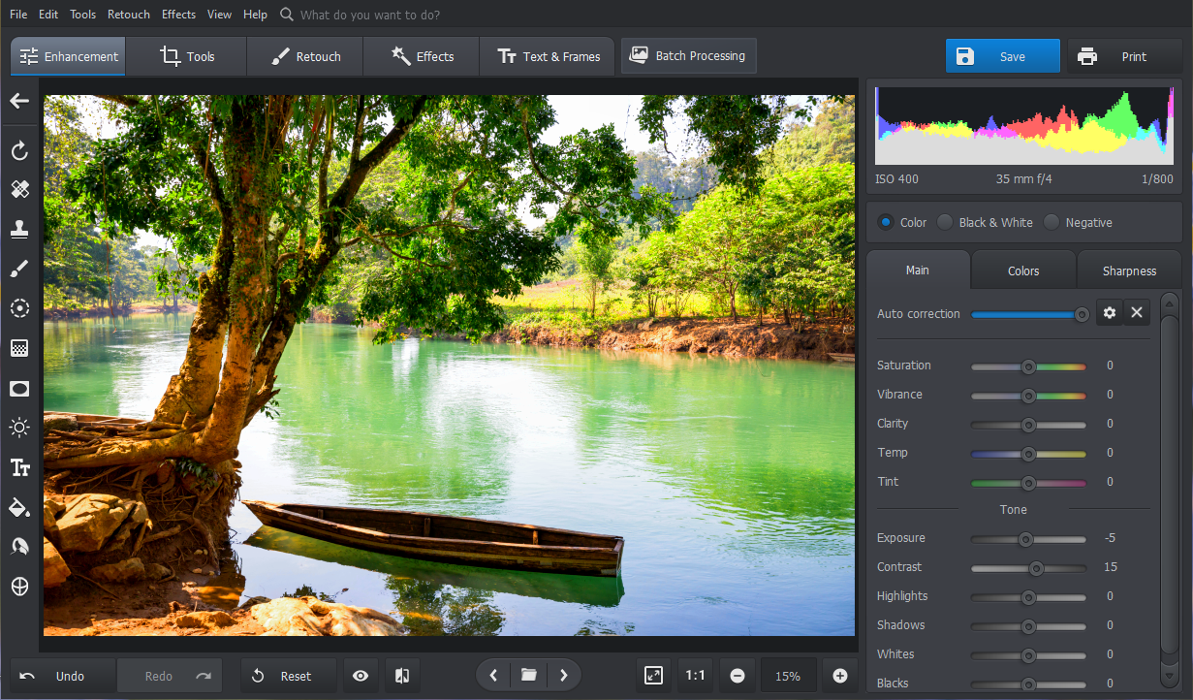This screenshot has height=700, width=1193.
Task: Select the vignette tool icon
Action: click(x=19, y=389)
